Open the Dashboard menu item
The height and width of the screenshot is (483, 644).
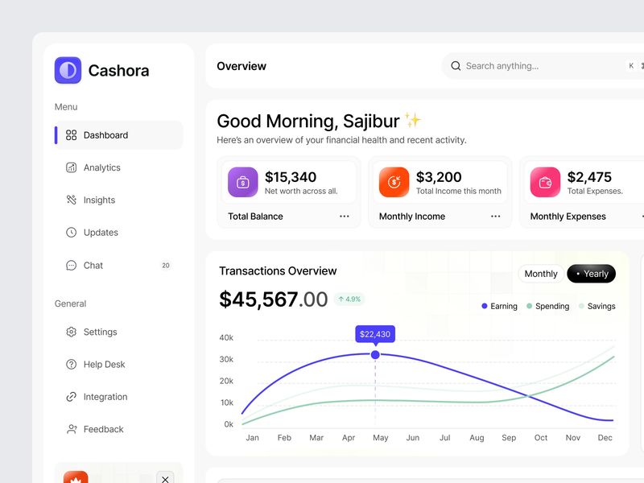pyautogui.click(x=118, y=135)
